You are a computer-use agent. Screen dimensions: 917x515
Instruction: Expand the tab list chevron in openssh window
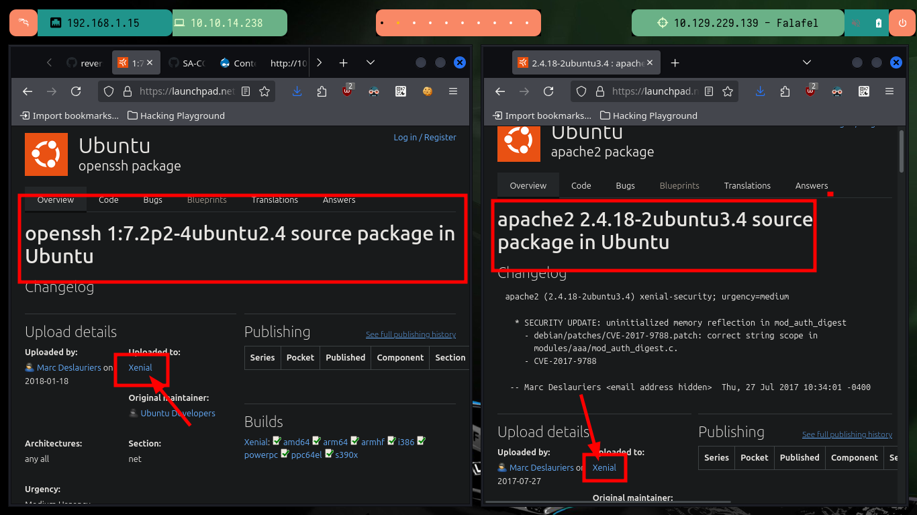pos(371,62)
